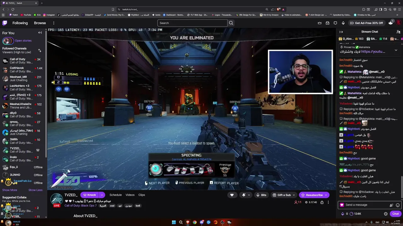Click the streamer webcam overlay
This screenshot has height=226, width=403.
click(300, 72)
